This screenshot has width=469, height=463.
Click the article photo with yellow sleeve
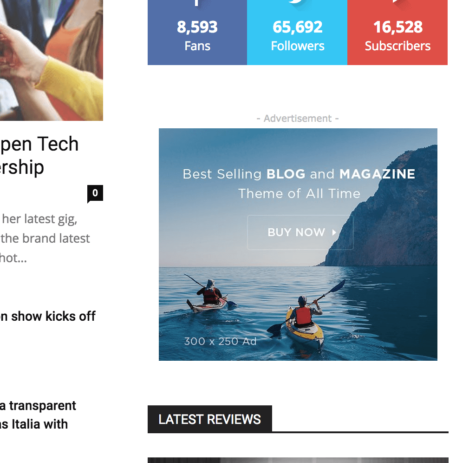[52, 60]
